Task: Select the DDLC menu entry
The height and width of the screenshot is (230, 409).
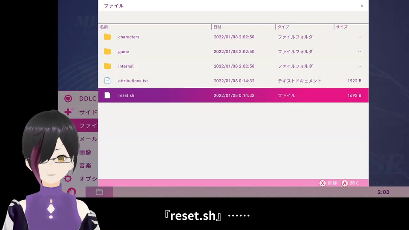Action: pos(88,98)
